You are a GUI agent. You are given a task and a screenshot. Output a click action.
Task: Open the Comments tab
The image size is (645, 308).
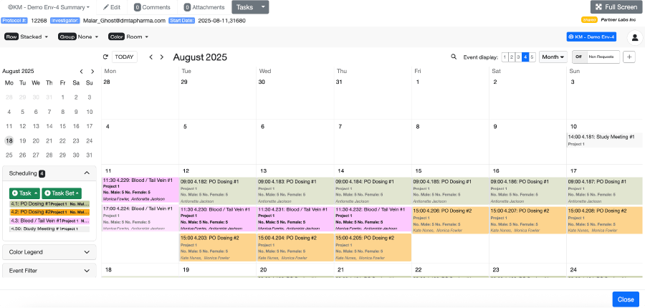(x=152, y=7)
